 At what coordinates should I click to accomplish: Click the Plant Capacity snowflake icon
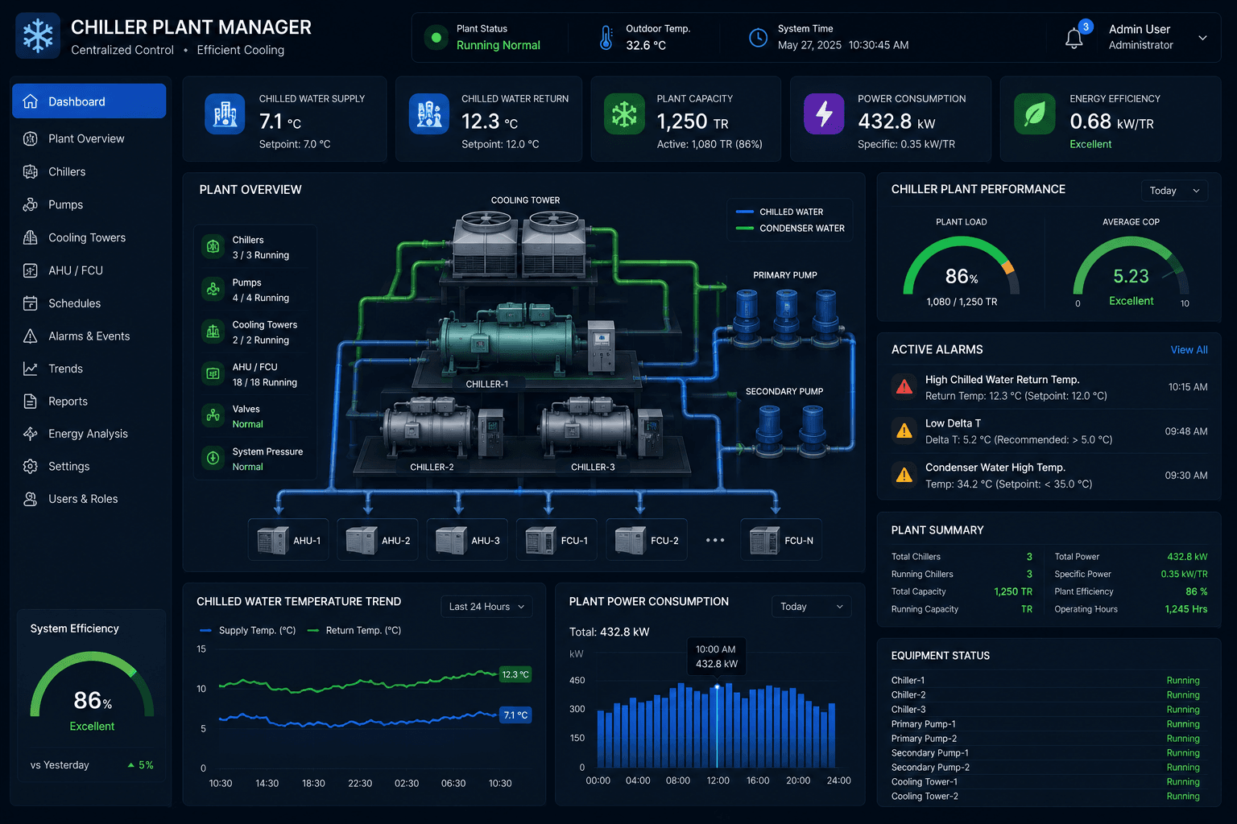click(x=625, y=113)
